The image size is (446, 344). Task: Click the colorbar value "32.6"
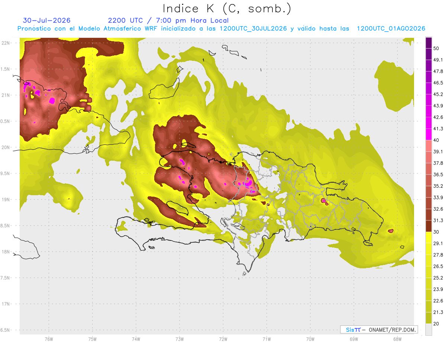tap(438, 209)
